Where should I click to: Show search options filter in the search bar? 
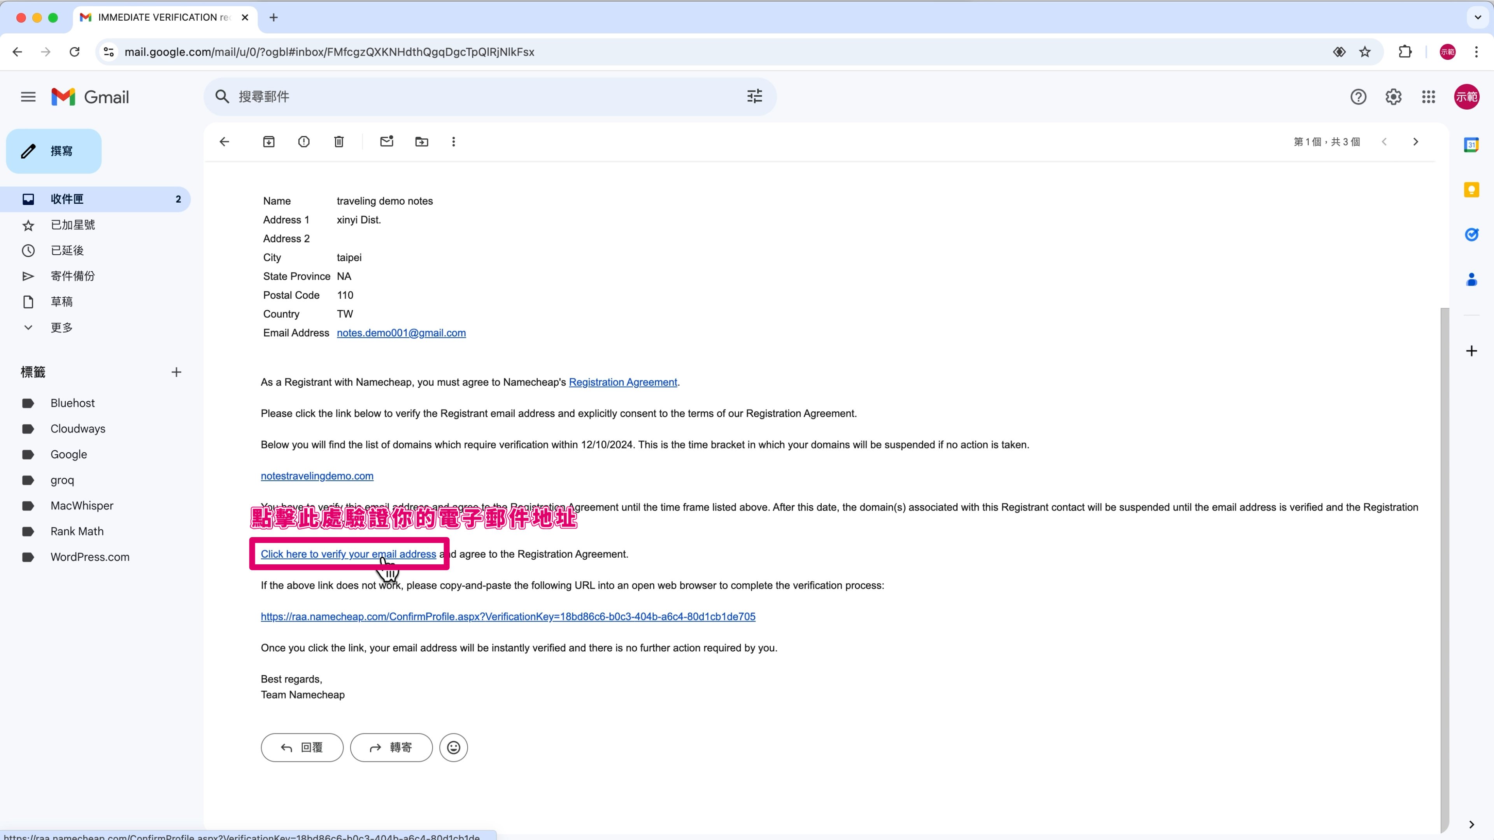coord(754,97)
